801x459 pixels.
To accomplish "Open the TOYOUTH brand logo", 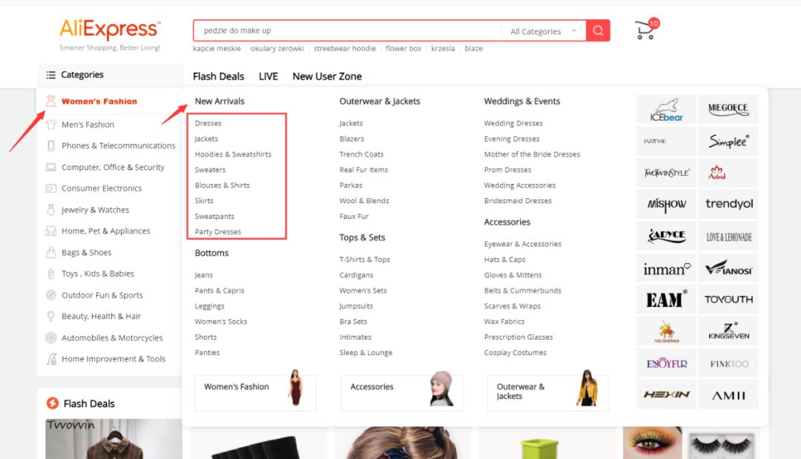I will pos(728,300).
